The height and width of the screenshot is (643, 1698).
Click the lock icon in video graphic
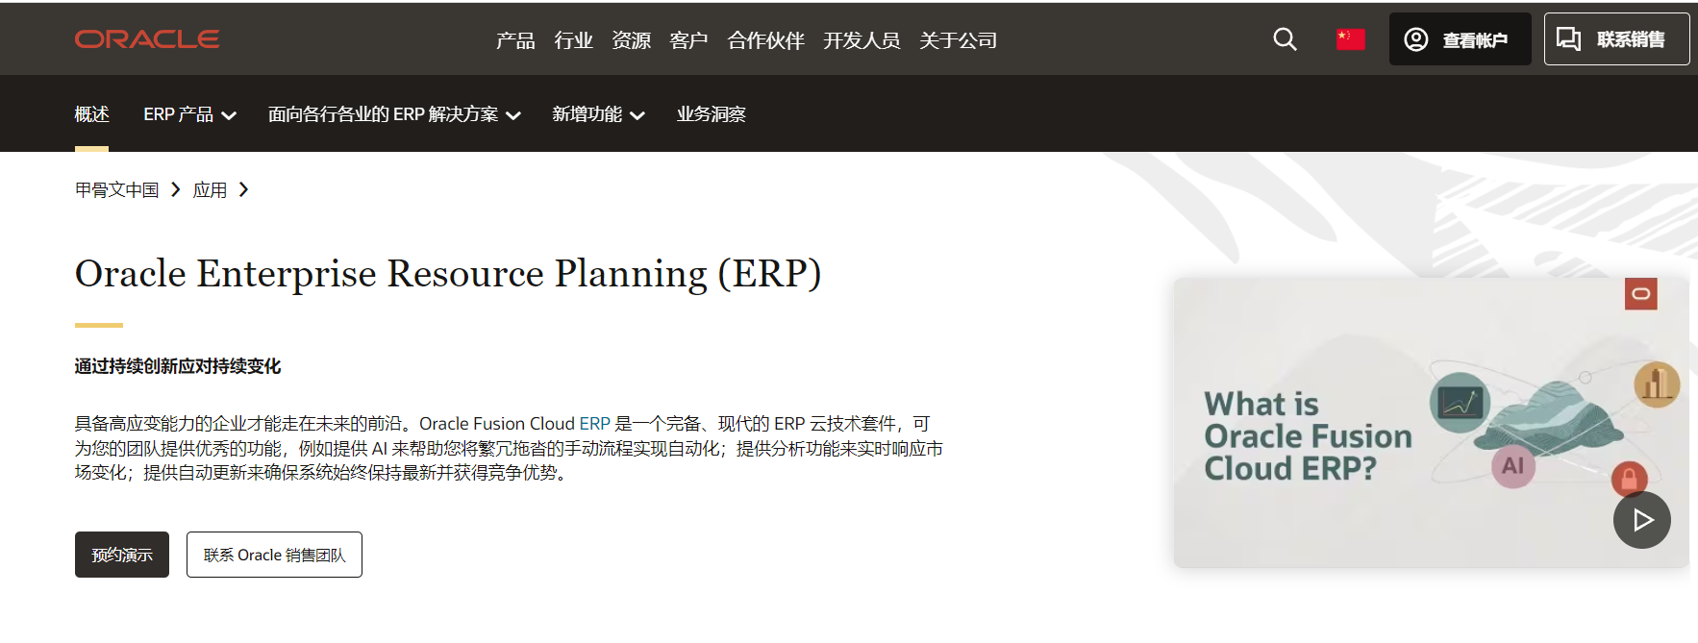(x=1629, y=478)
